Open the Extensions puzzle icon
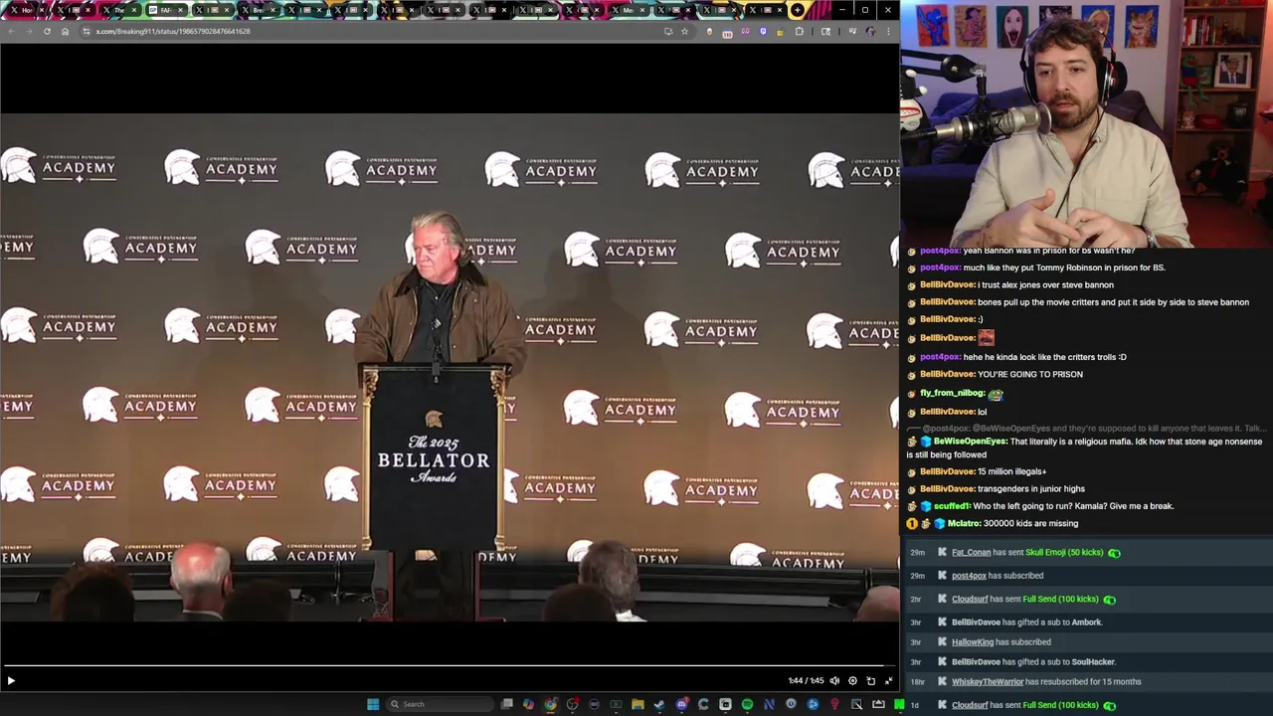This screenshot has height=716, width=1273. (799, 31)
